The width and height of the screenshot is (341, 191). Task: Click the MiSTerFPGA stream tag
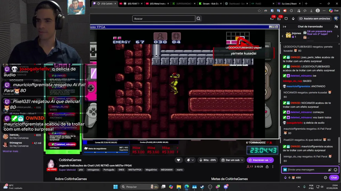click(135, 170)
